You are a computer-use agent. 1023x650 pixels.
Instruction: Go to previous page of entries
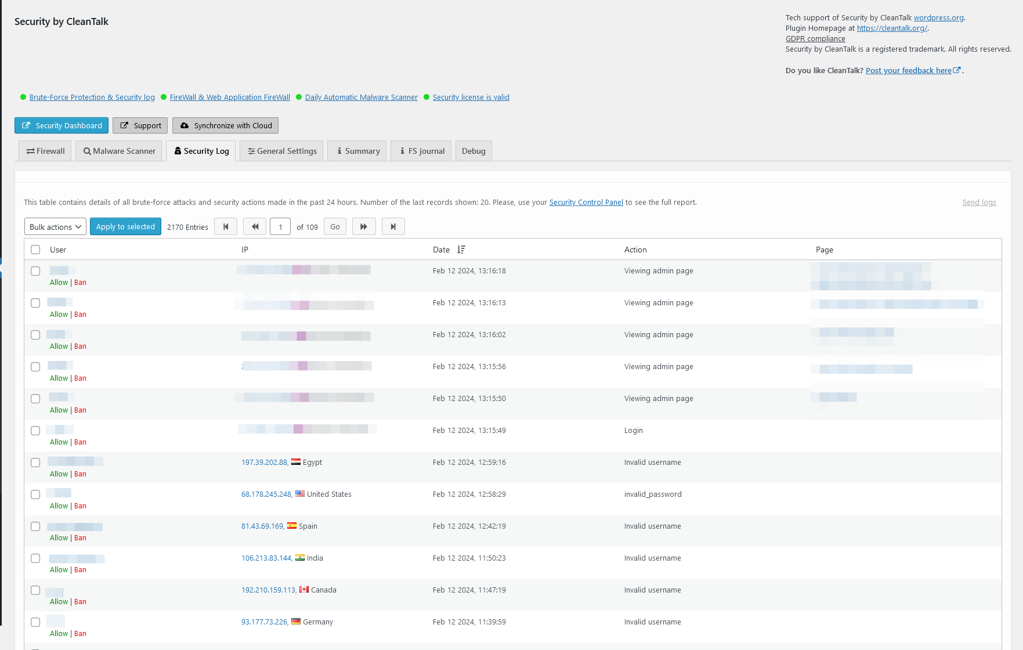(255, 226)
